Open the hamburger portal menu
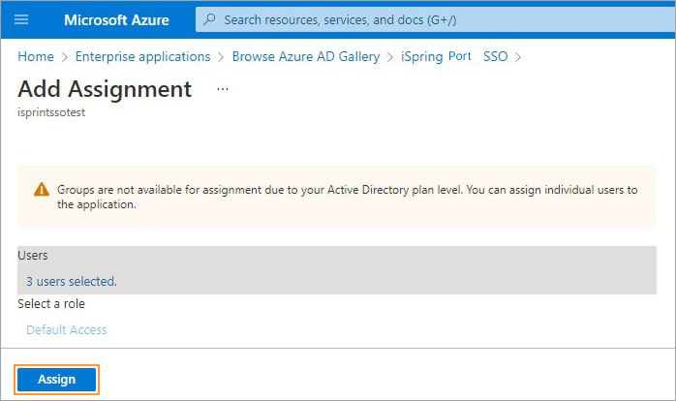This screenshot has width=676, height=401. (x=21, y=19)
